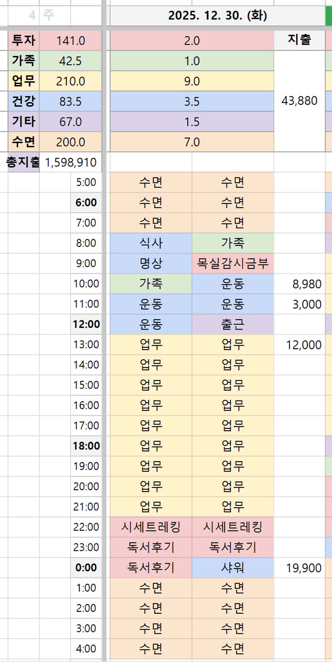Image resolution: width=332 pixels, height=662 pixels.
Task: Click the 식사 cell at 8:00
Action: pyautogui.click(x=151, y=243)
